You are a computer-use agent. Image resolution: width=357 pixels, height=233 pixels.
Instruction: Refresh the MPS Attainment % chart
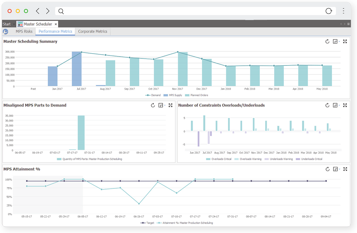[x=327, y=169]
